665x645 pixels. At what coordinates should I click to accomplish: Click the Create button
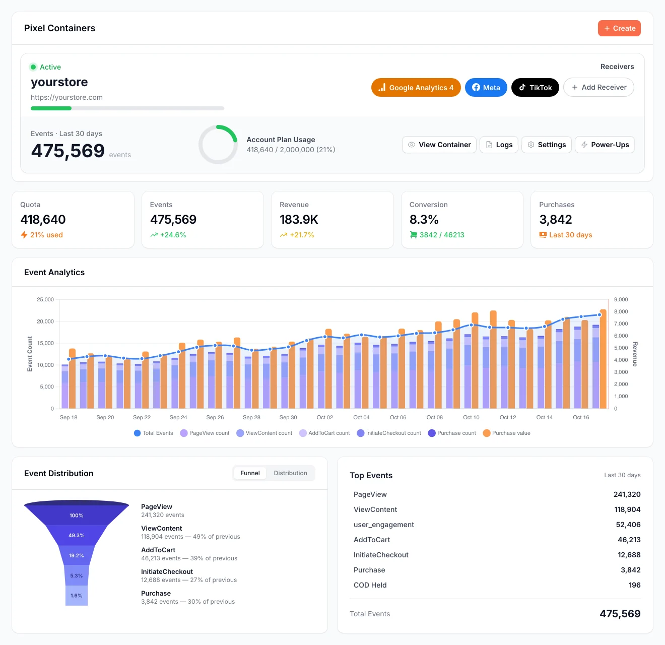coord(619,28)
